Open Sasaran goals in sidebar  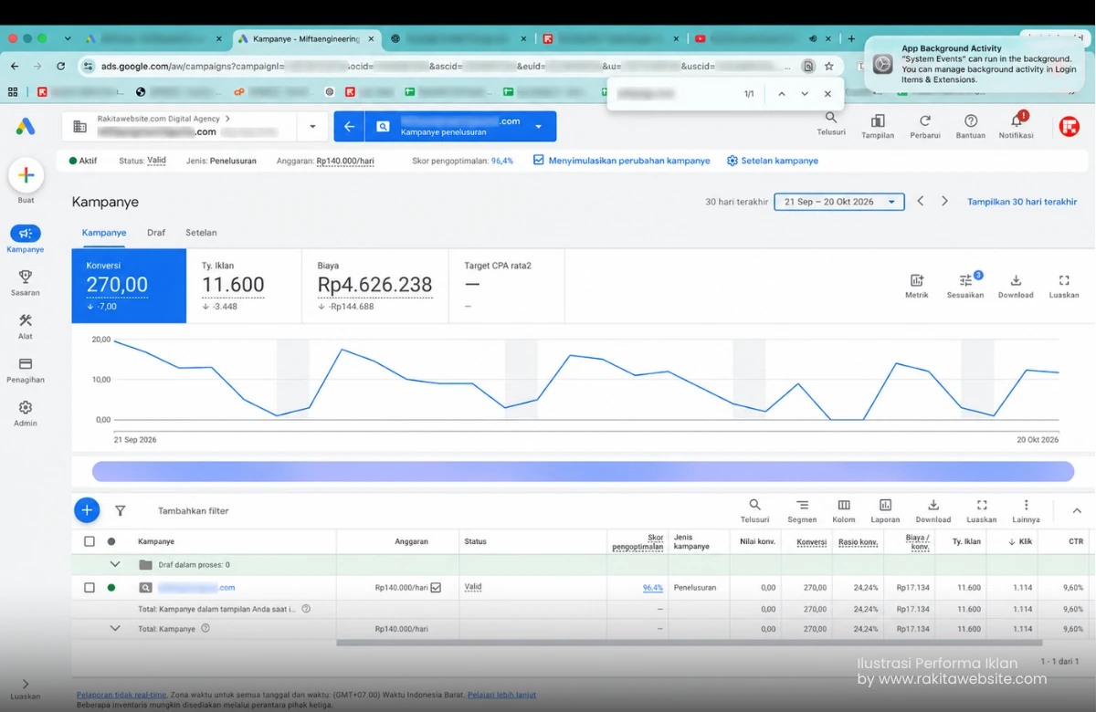26,283
